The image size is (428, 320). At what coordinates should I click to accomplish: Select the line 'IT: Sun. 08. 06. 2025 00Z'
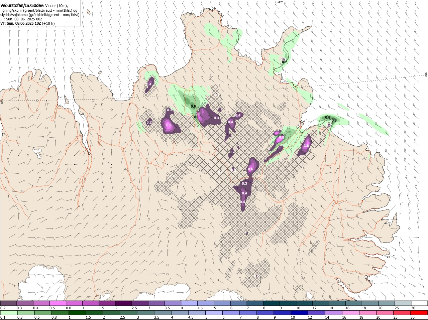click(21, 19)
